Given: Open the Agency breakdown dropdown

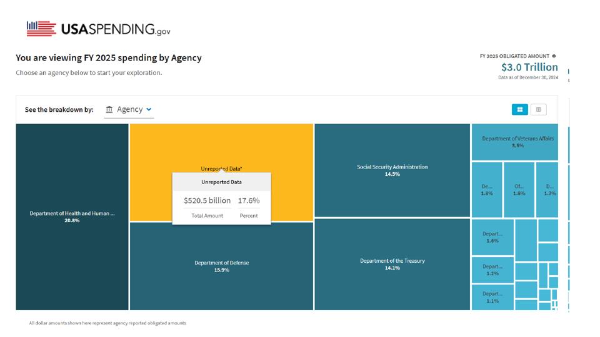Looking at the screenshot, I should (x=129, y=109).
